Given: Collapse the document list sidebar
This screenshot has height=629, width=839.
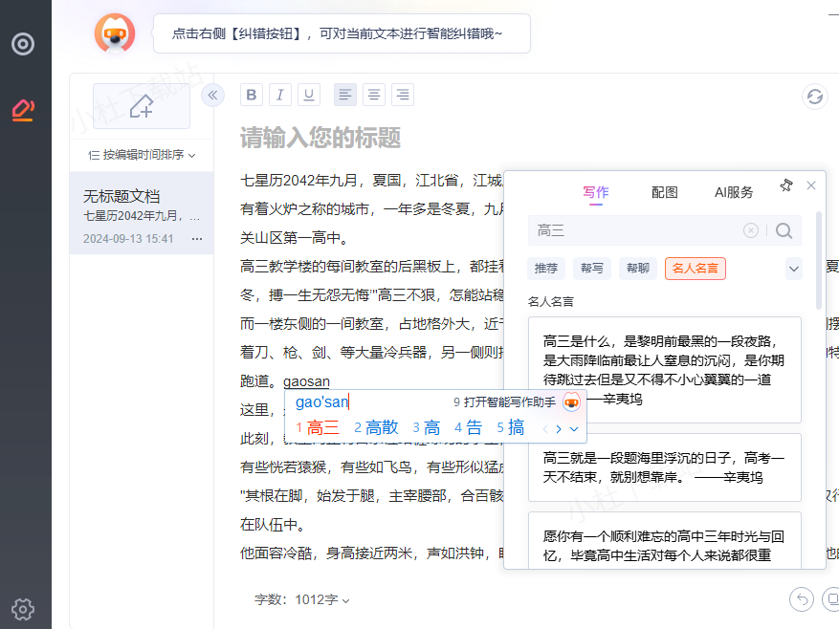Looking at the screenshot, I should tap(213, 95).
